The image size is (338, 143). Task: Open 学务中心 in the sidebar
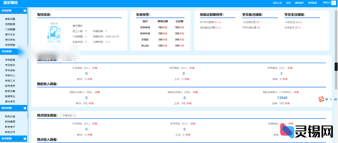click(x=10, y=76)
